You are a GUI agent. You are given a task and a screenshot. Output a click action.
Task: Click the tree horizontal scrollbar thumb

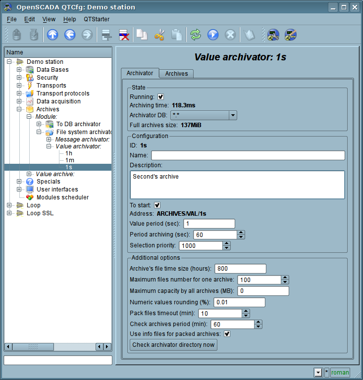pos(33,346)
